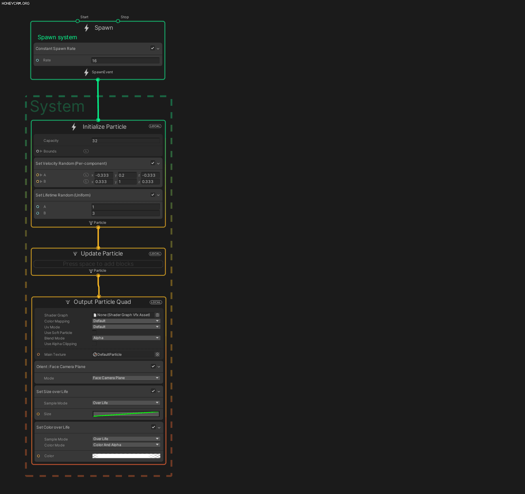
Task: Click the Shader Graph asset field
Action: pos(123,315)
